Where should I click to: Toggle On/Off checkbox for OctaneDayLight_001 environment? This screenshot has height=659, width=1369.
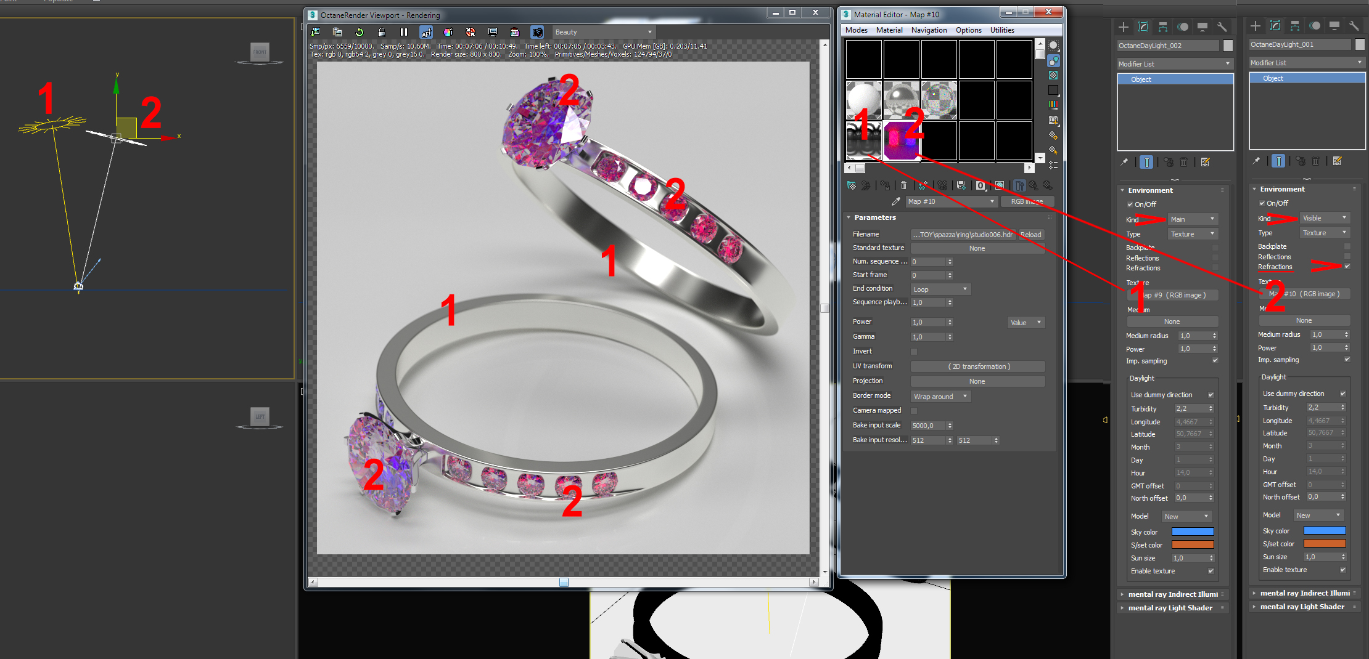[1262, 203]
